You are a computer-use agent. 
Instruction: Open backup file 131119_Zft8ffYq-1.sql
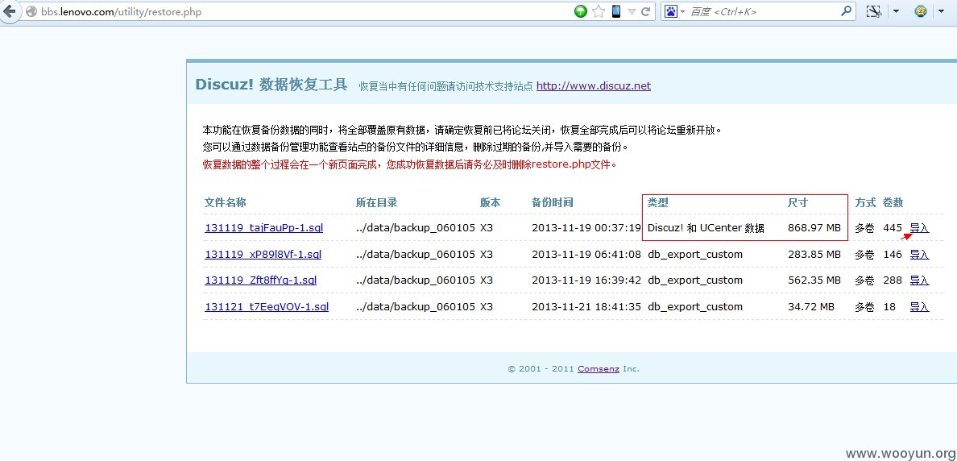(x=261, y=280)
